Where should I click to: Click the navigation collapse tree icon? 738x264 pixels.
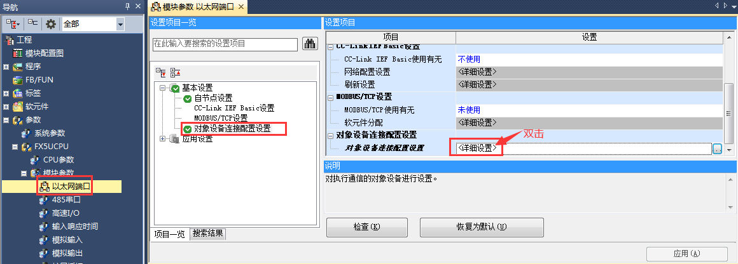coord(33,23)
